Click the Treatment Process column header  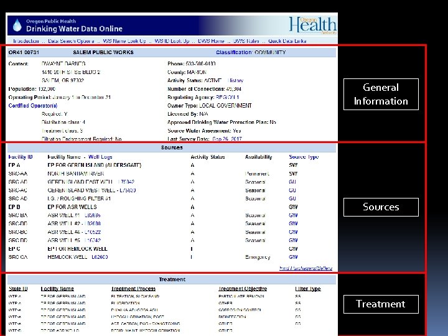tap(133, 289)
